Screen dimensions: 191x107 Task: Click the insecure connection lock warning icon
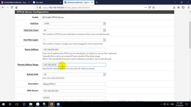tap(40, 7)
